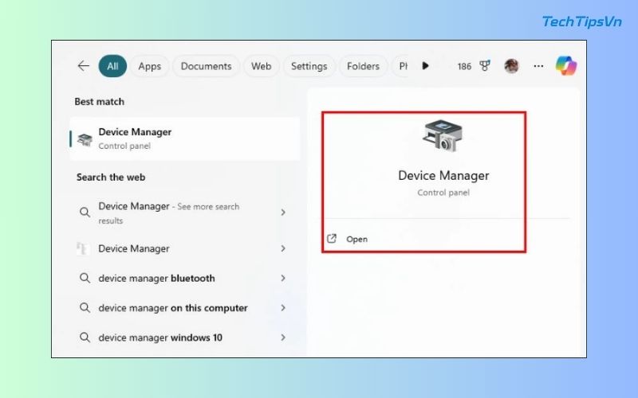
Task: Click the Device Manager icon in best match
Action: [85, 140]
